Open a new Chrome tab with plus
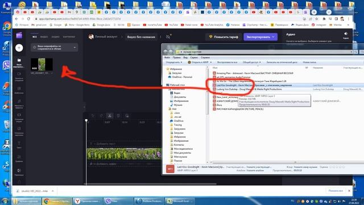 pos(314,12)
